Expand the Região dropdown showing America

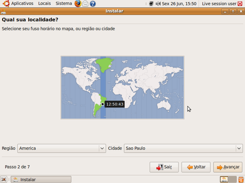pos(62,148)
